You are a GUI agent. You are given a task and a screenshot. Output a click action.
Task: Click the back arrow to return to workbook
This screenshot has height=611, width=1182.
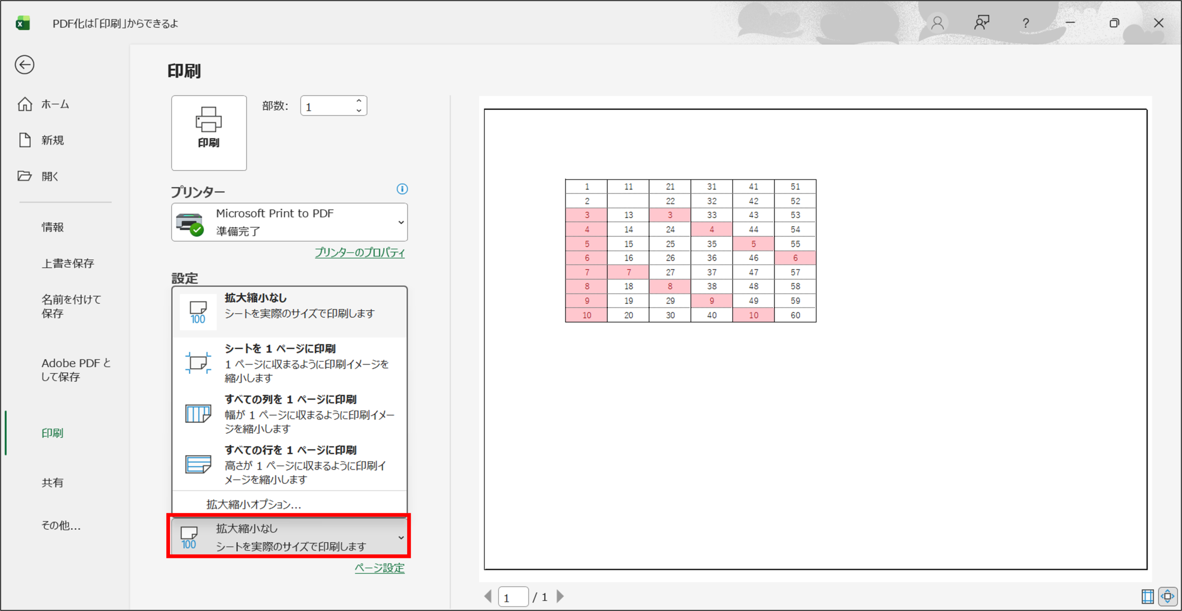point(24,65)
